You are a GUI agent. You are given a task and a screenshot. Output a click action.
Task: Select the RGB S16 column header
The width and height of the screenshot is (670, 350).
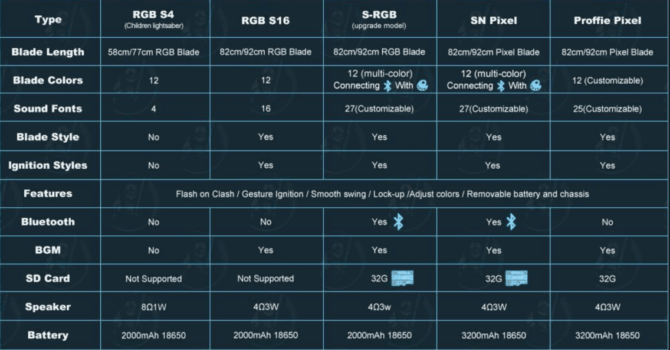(265, 21)
